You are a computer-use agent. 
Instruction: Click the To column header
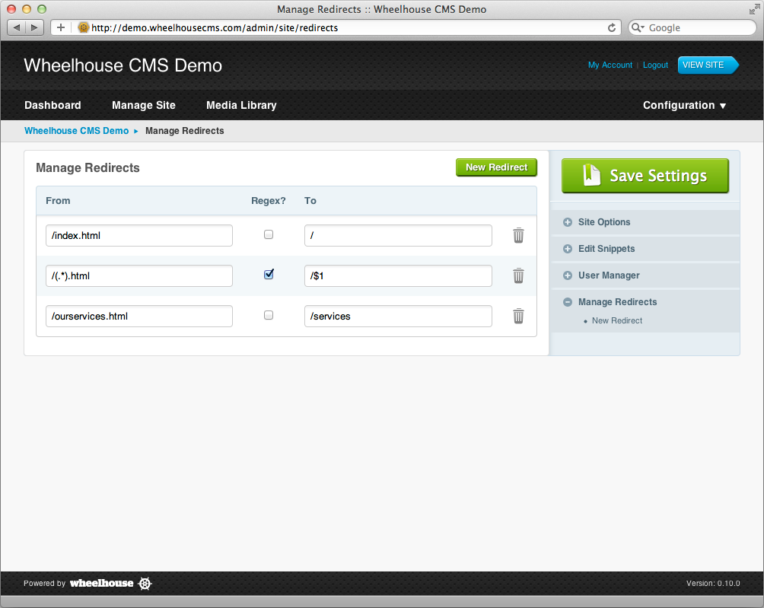pyautogui.click(x=310, y=201)
